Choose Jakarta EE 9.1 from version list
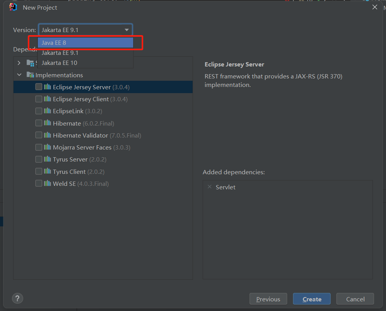386x311 pixels. [85, 53]
